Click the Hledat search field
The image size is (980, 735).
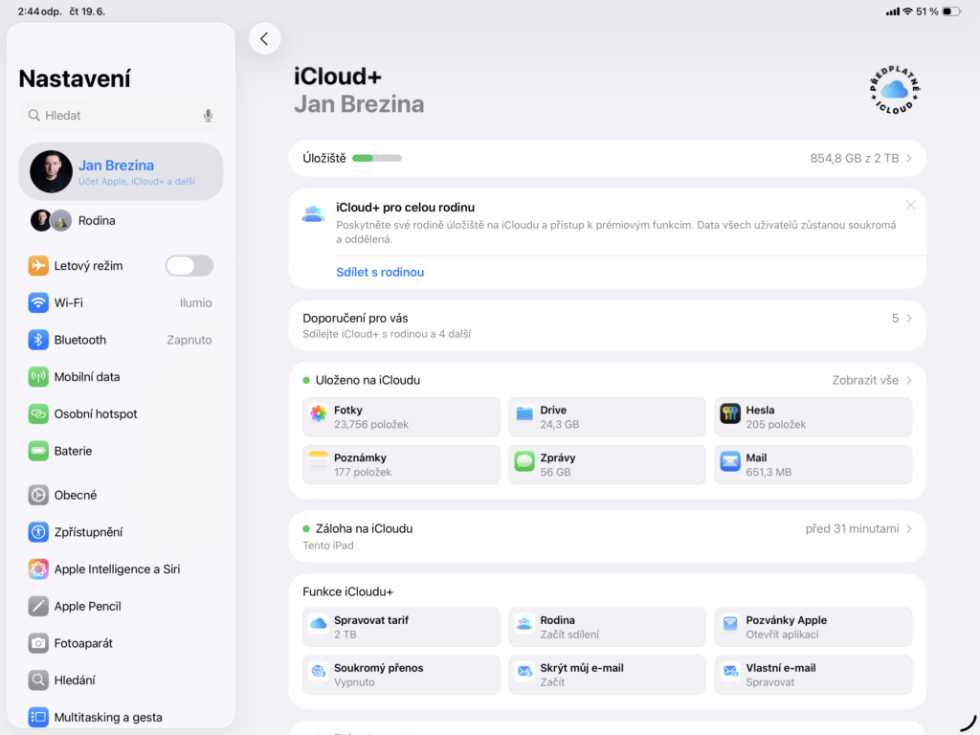(121, 115)
